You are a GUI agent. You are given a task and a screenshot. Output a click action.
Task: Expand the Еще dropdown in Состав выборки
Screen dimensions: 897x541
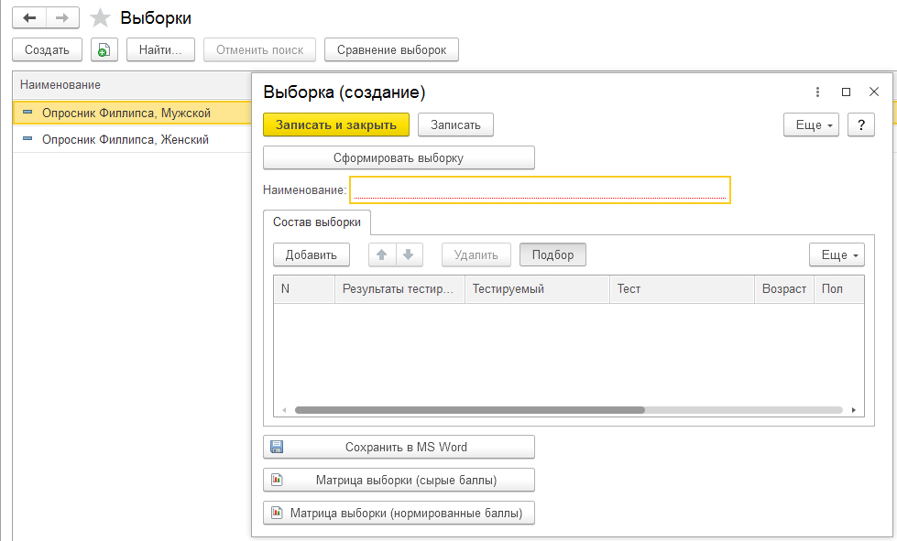coord(837,254)
